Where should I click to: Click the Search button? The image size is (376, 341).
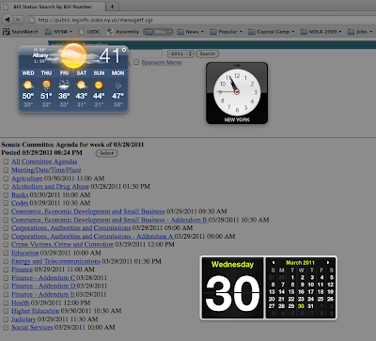tap(208, 54)
